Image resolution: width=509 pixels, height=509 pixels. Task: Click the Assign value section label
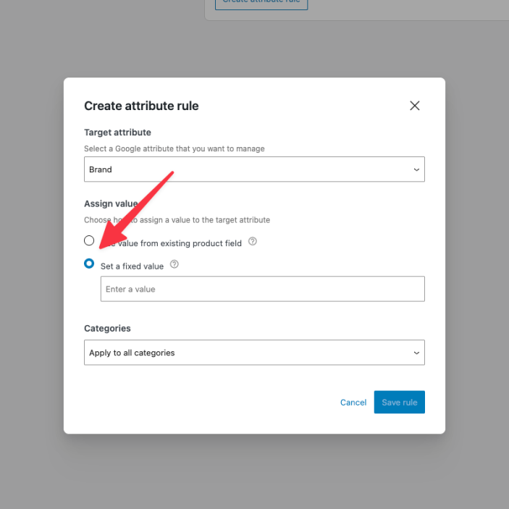click(110, 204)
